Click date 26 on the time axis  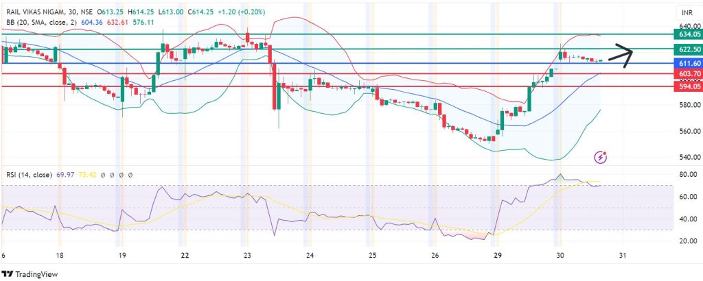pyautogui.click(x=435, y=254)
